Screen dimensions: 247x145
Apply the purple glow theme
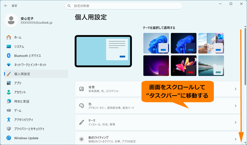pyautogui.click(x=156, y=66)
